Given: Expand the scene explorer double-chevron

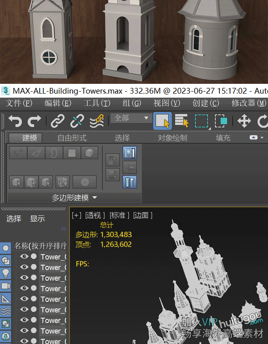Looking at the screenshot, I should [63, 229].
